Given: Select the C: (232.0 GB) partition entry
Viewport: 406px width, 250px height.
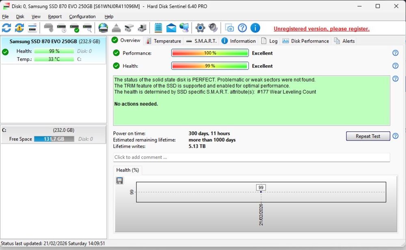Looking at the screenshot, I should (x=53, y=134).
